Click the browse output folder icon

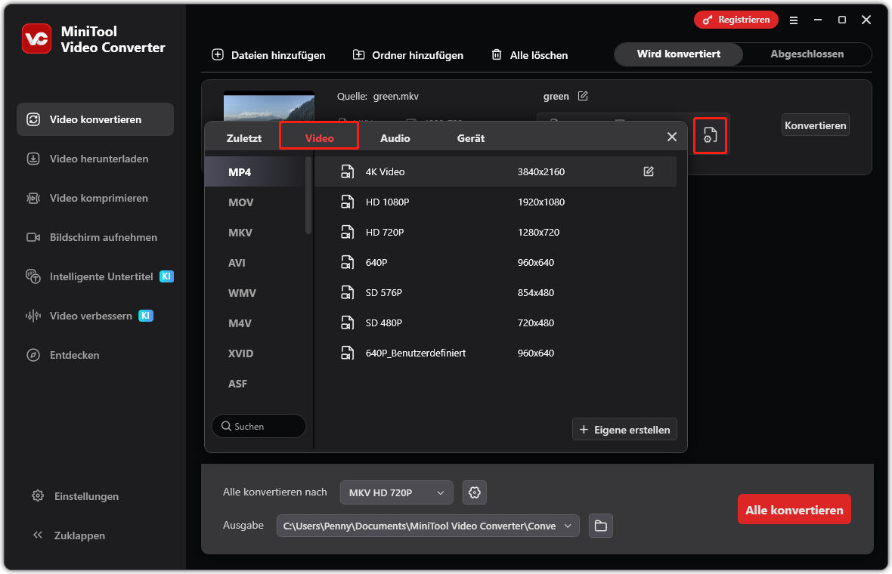pos(601,526)
